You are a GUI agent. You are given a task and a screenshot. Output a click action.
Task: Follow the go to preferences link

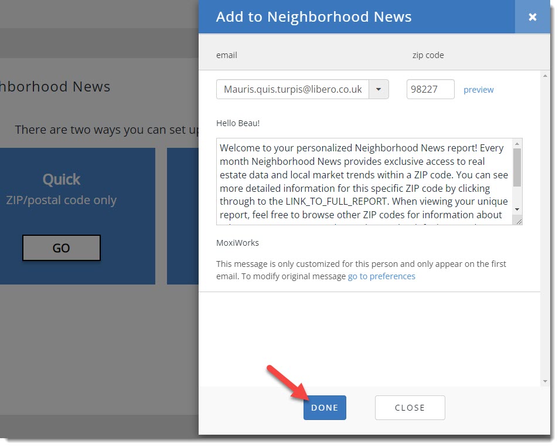coord(381,276)
